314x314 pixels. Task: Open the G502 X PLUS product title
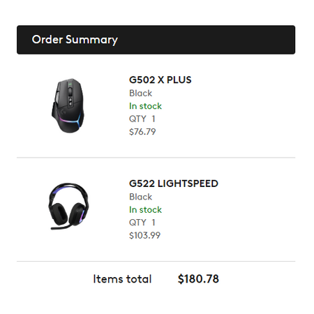click(160, 80)
